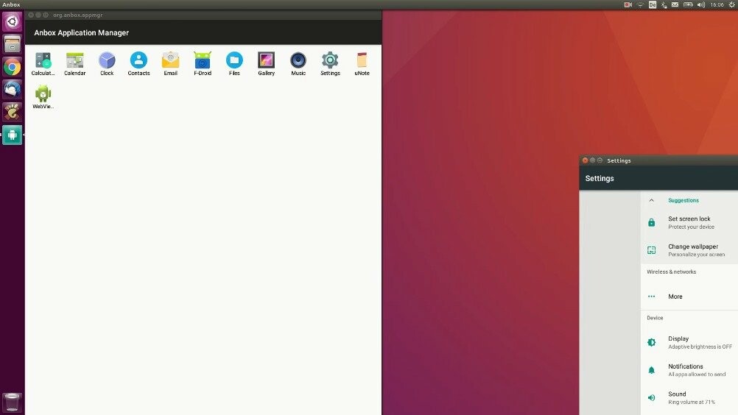This screenshot has width=738, height=415.
Task: Open the Contacts app icon
Action: click(x=138, y=61)
